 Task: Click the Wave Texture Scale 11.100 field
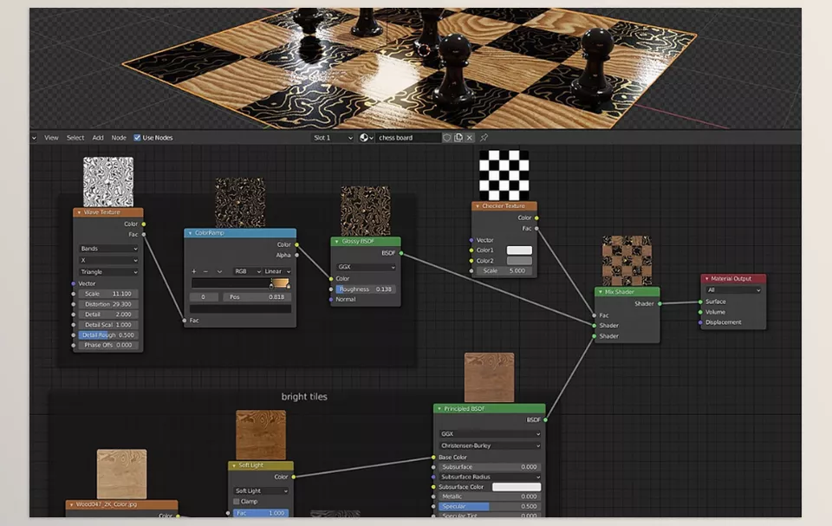pos(109,294)
